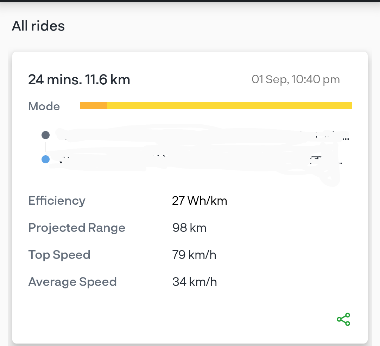Click the Top Speed label
The width and height of the screenshot is (380, 346).
[59, 255]
